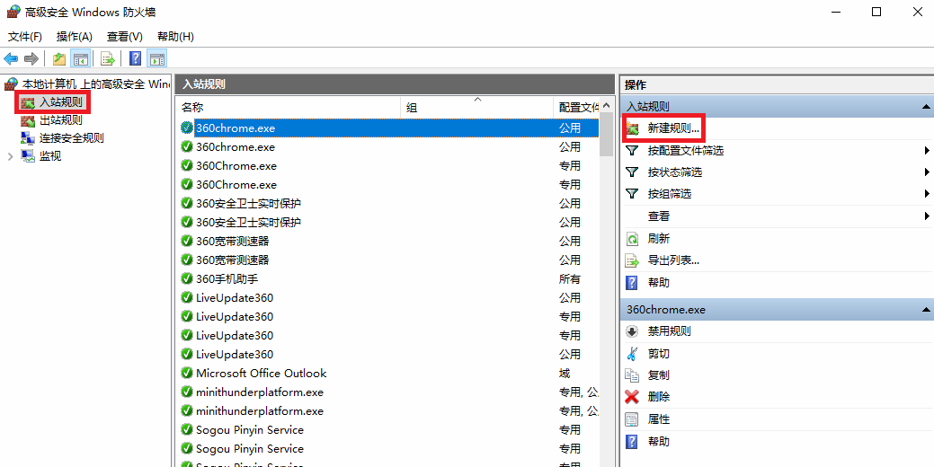Click 帮助 under the 入站规则 actions section
Screen dimensions: 934x467
(x=659, y=283)
